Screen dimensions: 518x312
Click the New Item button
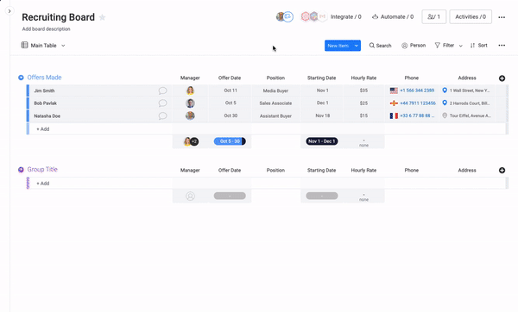[x=338, y=46]
